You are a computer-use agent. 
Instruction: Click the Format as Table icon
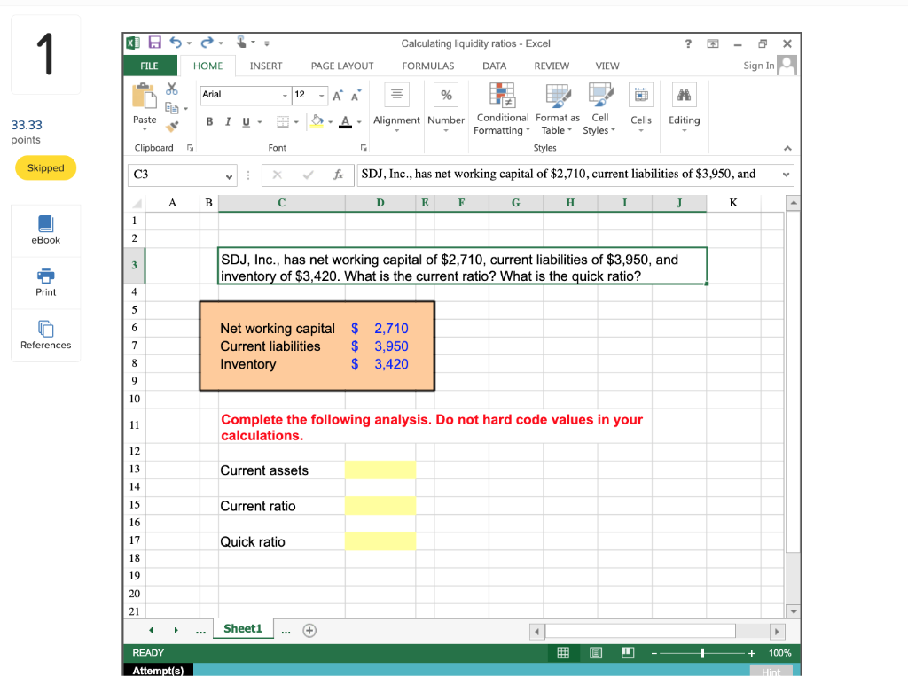[x=559, y=95]
